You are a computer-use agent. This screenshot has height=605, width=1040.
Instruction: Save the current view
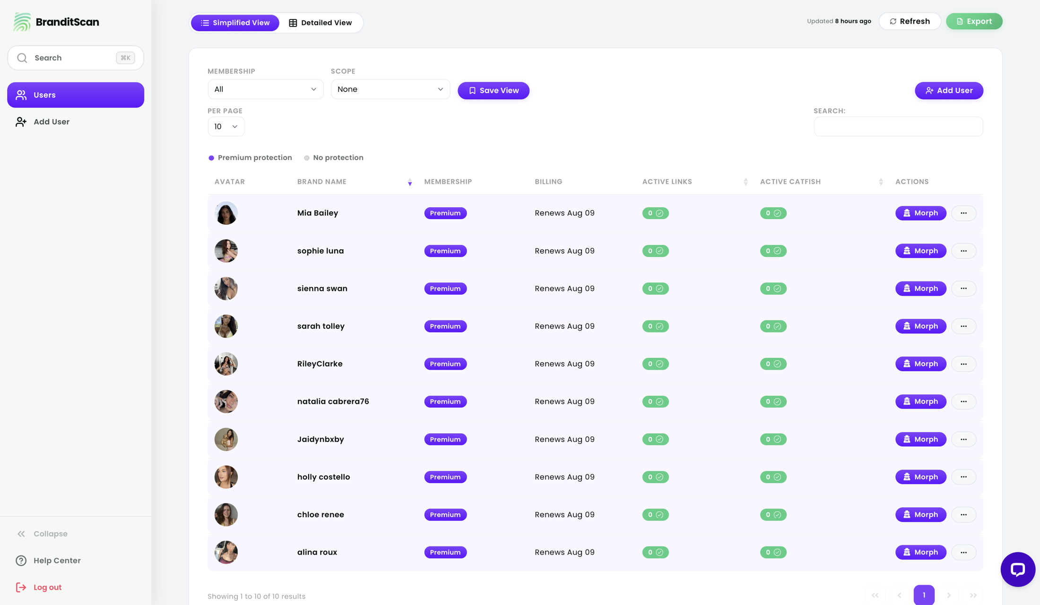494,91
